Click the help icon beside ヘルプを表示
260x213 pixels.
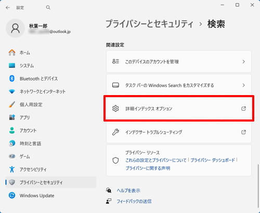[x=109, y=190]
